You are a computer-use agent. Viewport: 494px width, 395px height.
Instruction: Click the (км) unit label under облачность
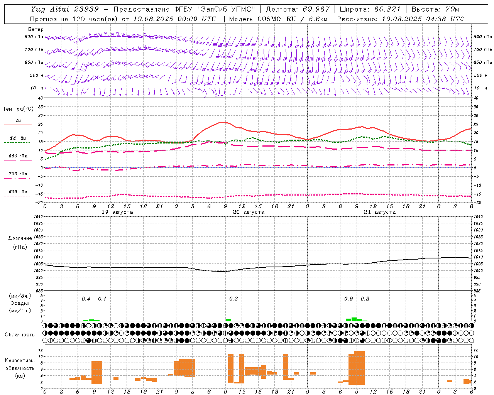click(20, 376)
